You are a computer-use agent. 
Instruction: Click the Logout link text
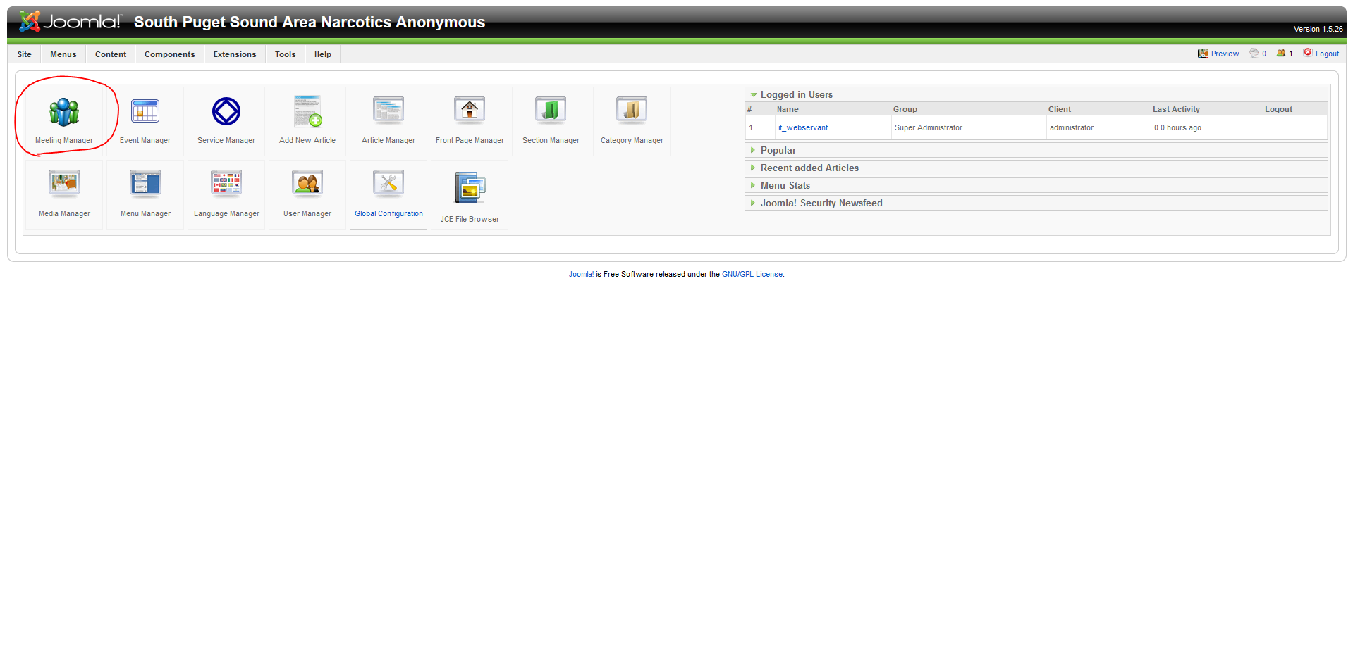coord(1327,54)
